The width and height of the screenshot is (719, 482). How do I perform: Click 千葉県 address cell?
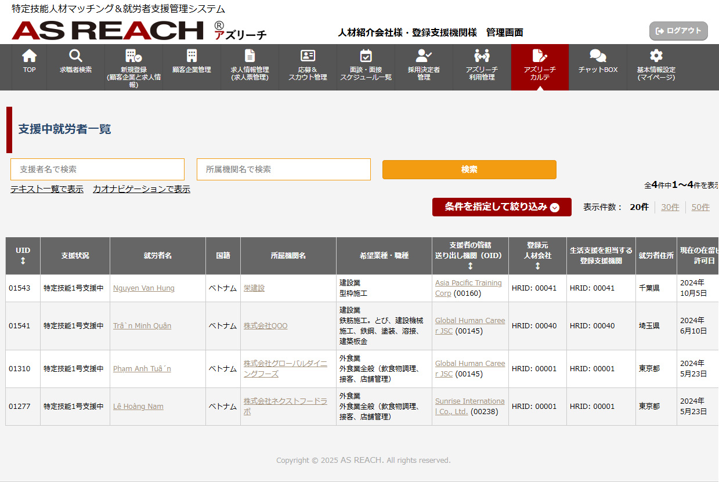[x=656, y=288]
